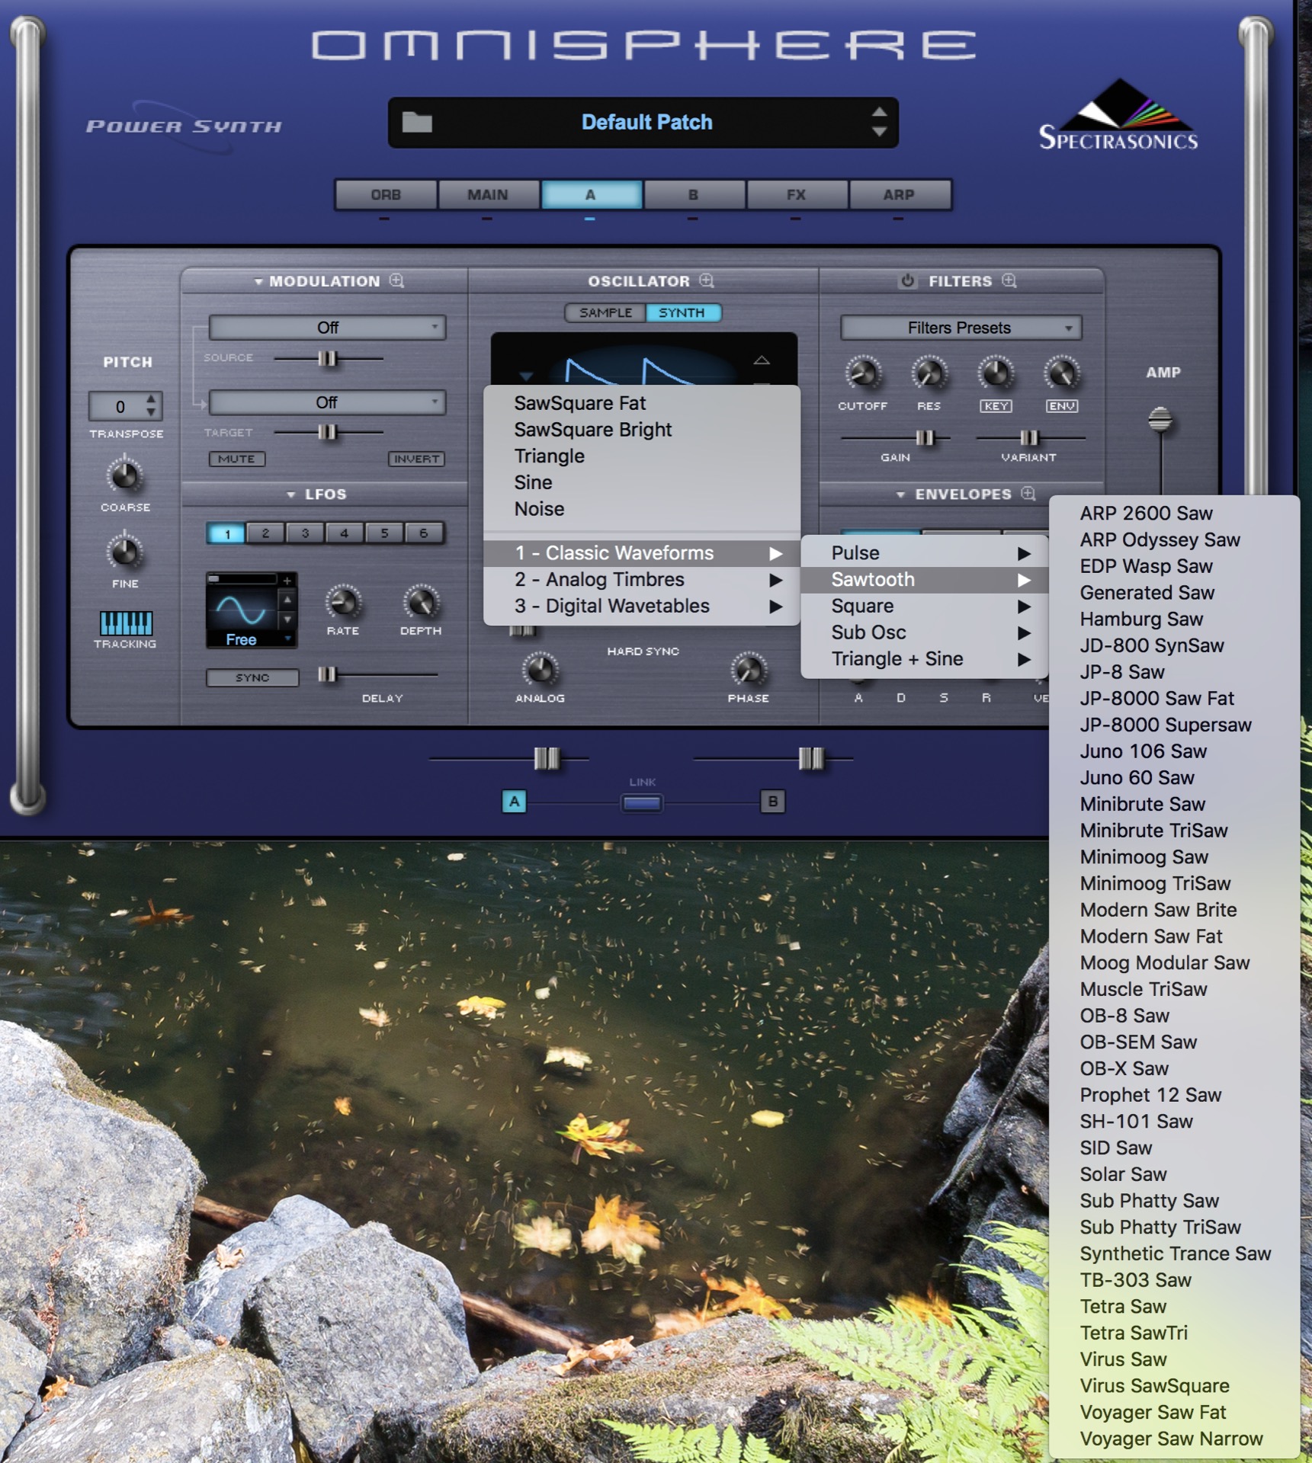This screenshot has width=1312, height=1463.
Task: Choose SawSquare Fat waveform
Action: [x=642, y=403]
